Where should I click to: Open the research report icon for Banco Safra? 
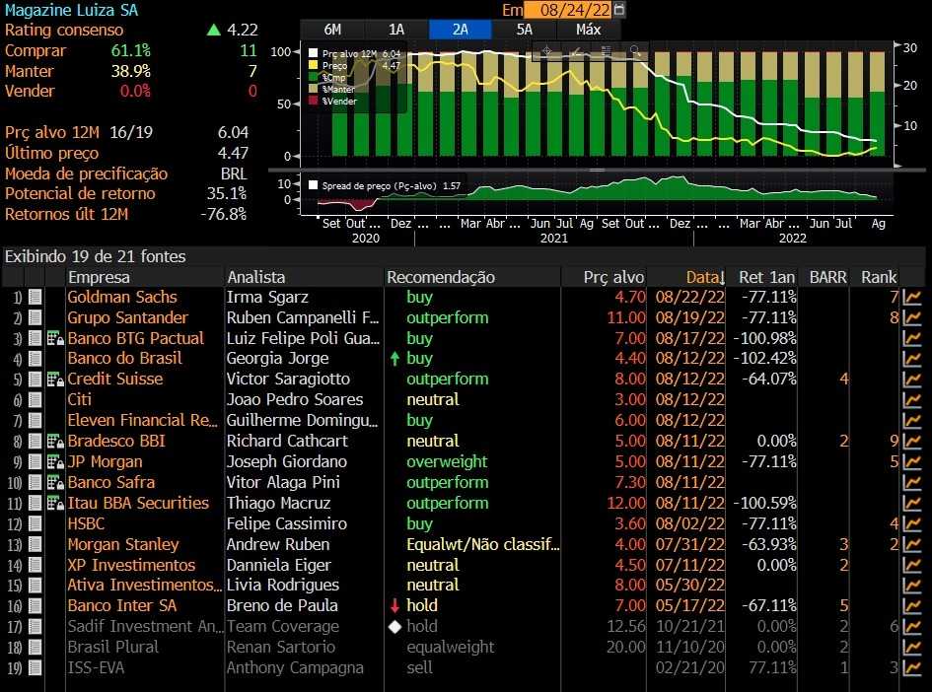pyautogui.click(x=55, y=482)
